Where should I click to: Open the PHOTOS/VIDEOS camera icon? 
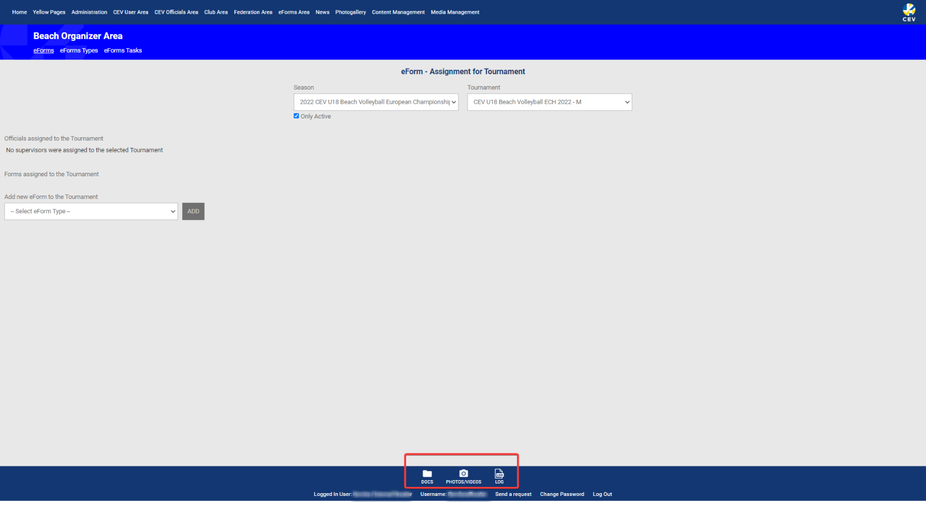point(464,477)
